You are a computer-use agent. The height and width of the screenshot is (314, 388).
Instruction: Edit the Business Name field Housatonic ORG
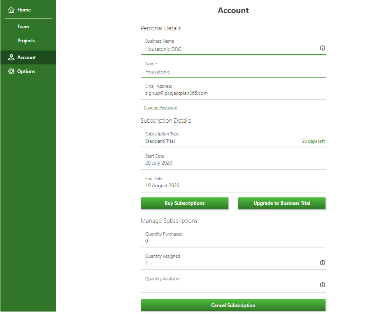(x=233, y=46)
